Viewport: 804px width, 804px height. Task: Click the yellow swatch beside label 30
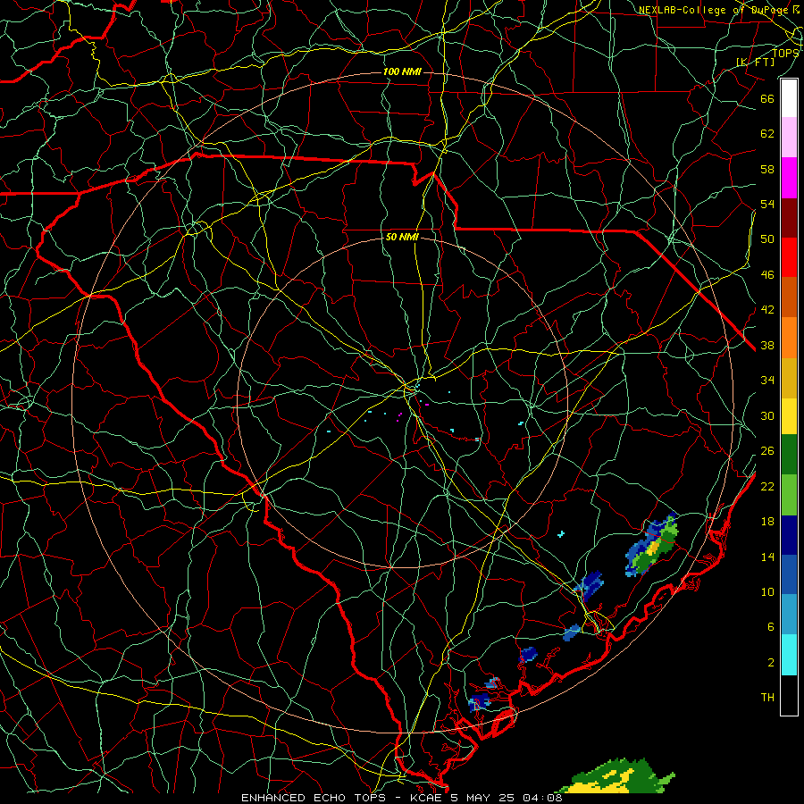789,416
